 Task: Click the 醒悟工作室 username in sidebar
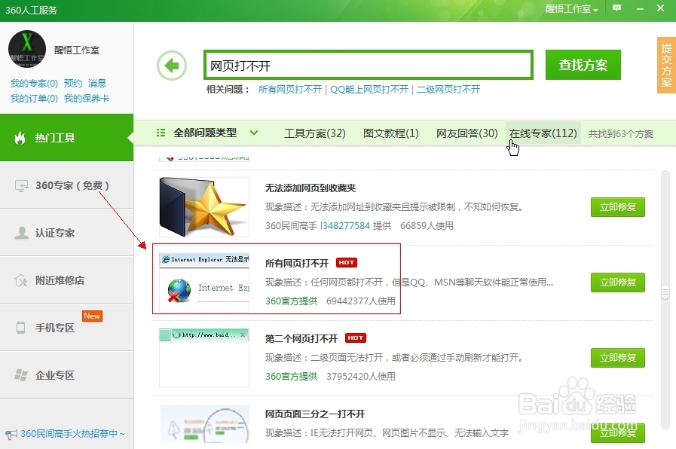tap(77, 50)
